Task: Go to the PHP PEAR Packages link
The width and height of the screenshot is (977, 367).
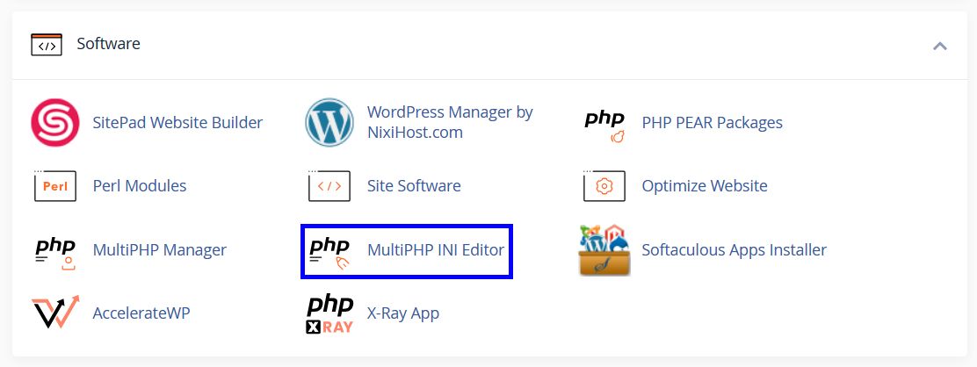Action: point(712,123)
